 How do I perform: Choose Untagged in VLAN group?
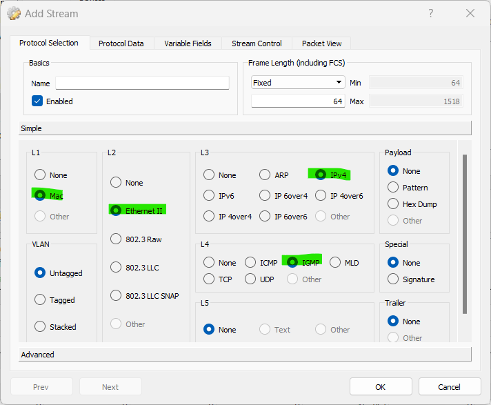click(58, 273)
